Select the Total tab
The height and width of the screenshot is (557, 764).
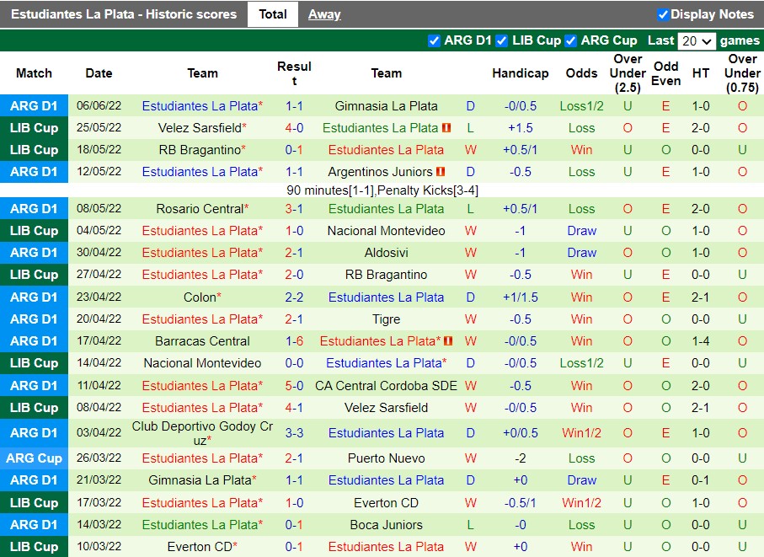pos(273,13)
